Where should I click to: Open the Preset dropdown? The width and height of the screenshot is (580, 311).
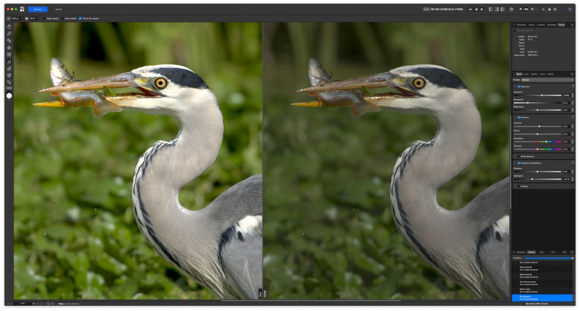click(x=547, y=80)
